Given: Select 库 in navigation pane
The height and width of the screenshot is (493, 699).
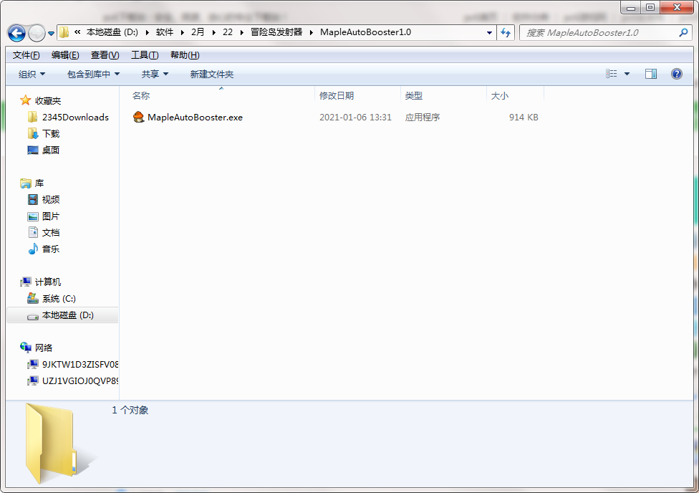Looking at the screenshot, I should (x=39, y=183).
